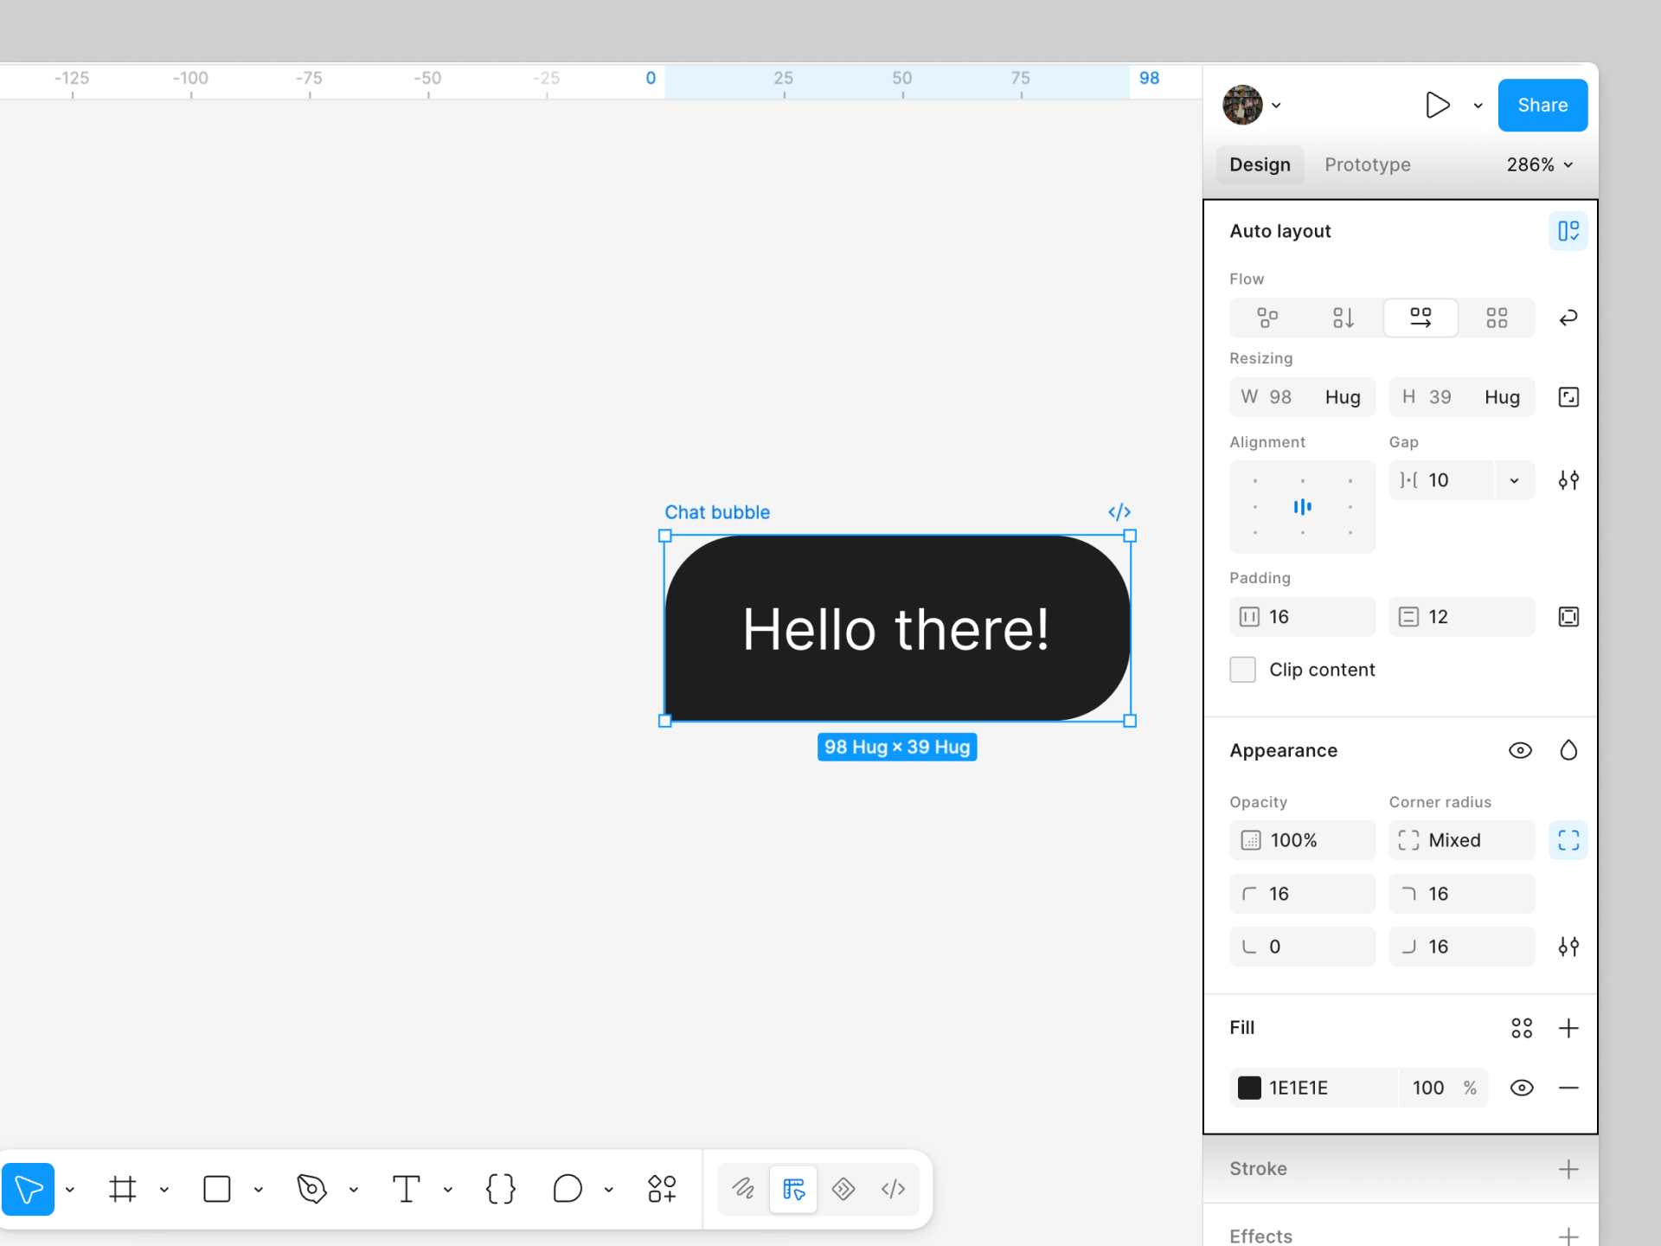
Task: Open gap variable settings icon
Action: (x=1568, y=480)
